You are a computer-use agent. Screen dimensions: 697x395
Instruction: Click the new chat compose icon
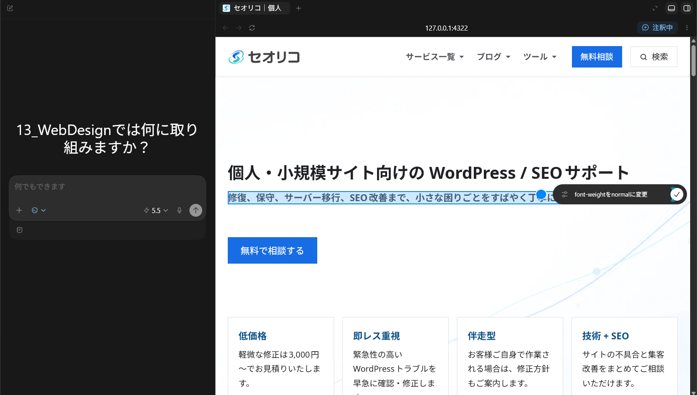click(10, 8)
